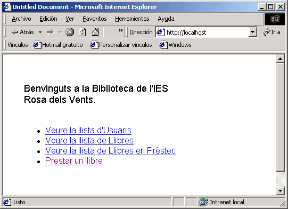288x209 pixels.
Task: Click the address bar page icon
Action: [x=161, y=32]
